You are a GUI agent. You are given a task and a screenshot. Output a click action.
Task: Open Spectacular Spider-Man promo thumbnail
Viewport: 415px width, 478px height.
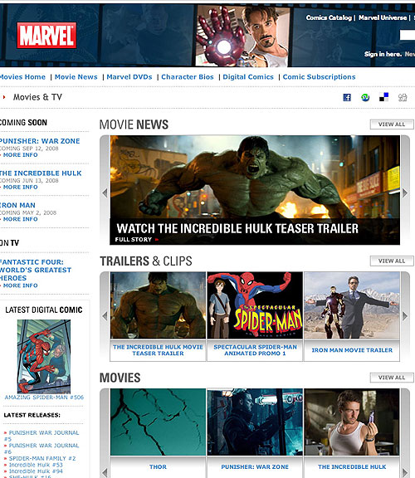point(255,305)
